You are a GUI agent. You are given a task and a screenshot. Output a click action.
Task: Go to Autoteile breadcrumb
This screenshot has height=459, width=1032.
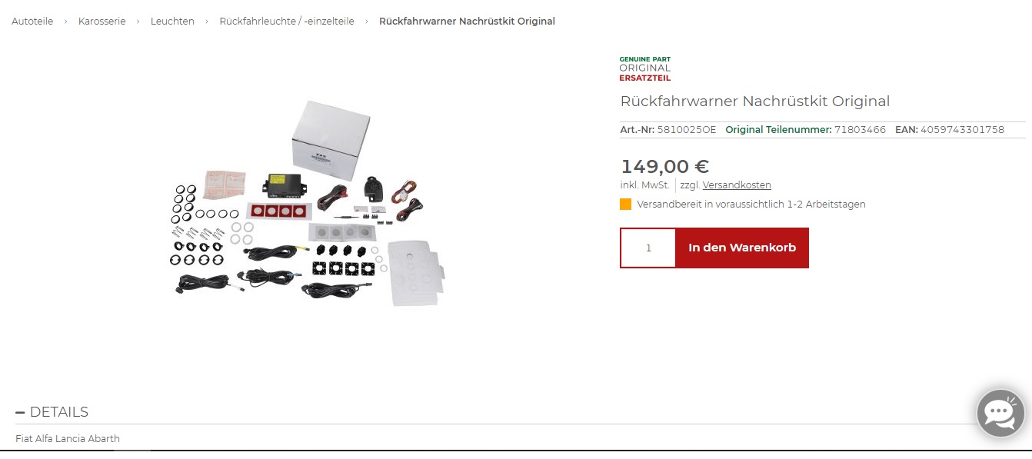pyautogui.click(x=32, y=22)
